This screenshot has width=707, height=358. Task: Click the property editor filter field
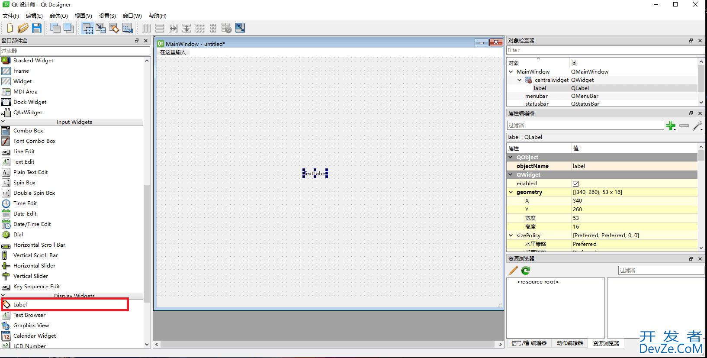click(585, 125)
